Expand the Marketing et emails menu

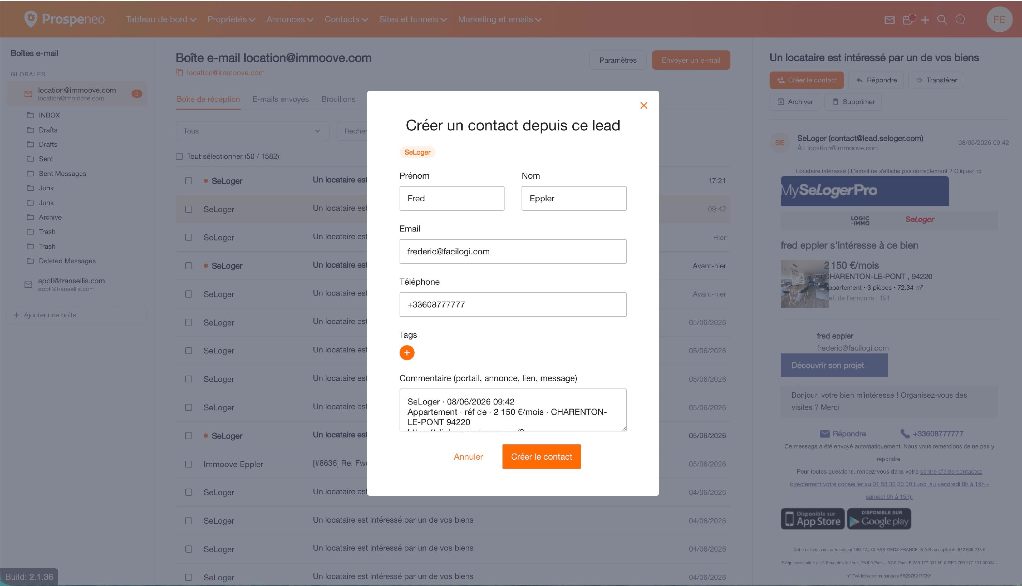click(x=499, y=19)
